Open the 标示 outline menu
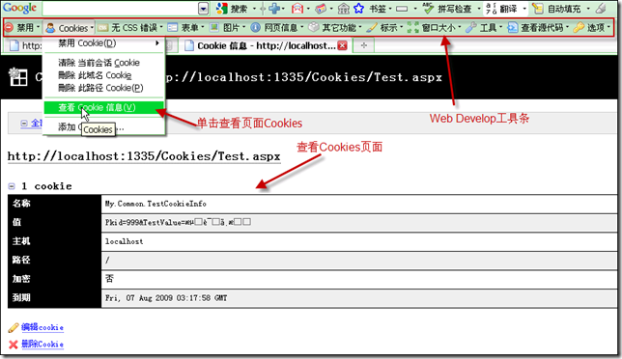622x359 pixels. [x=384, y=28]
